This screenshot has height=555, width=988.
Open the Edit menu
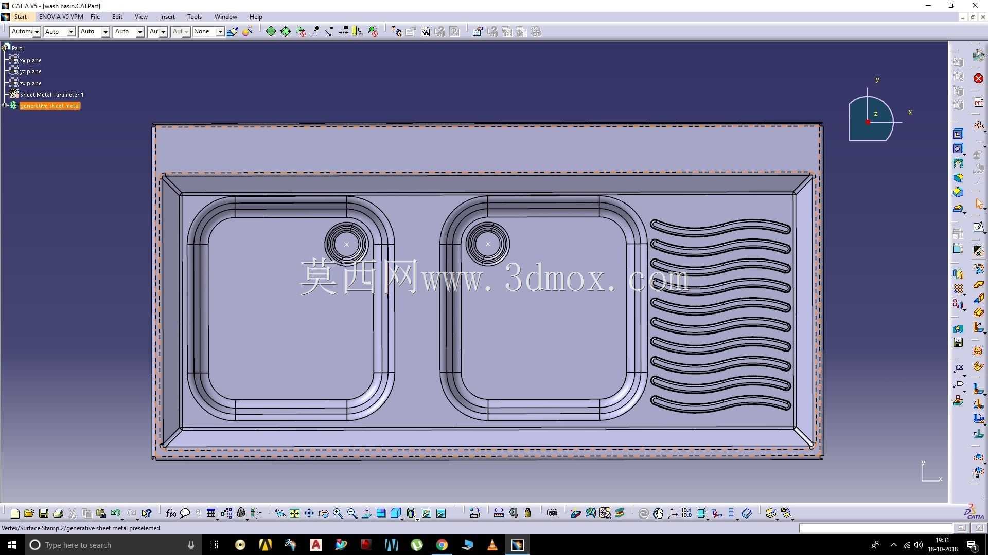(117, 17)
